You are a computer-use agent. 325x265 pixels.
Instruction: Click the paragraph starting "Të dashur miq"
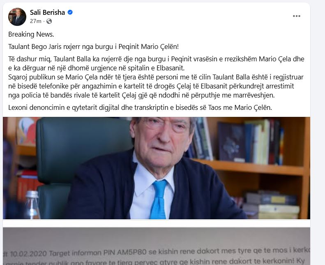click(156, 63)
